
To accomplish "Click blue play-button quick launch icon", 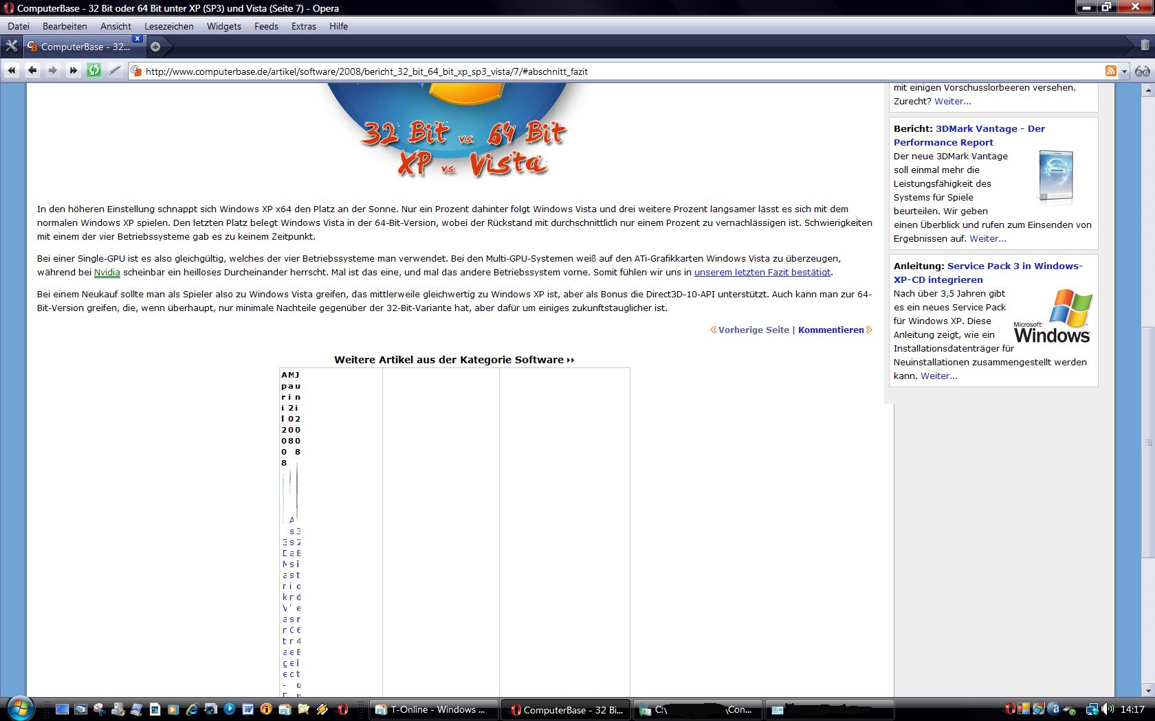I will pyautogui.click(x=229, y=709).
